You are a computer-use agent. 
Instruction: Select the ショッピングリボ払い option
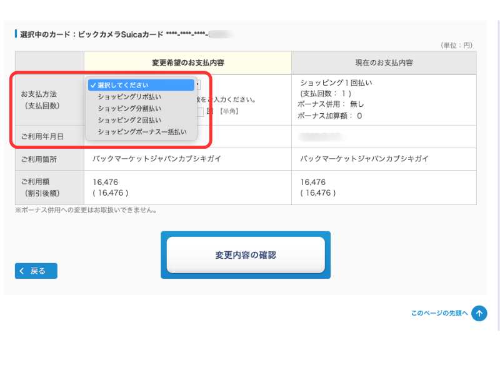tap(129, 97)
